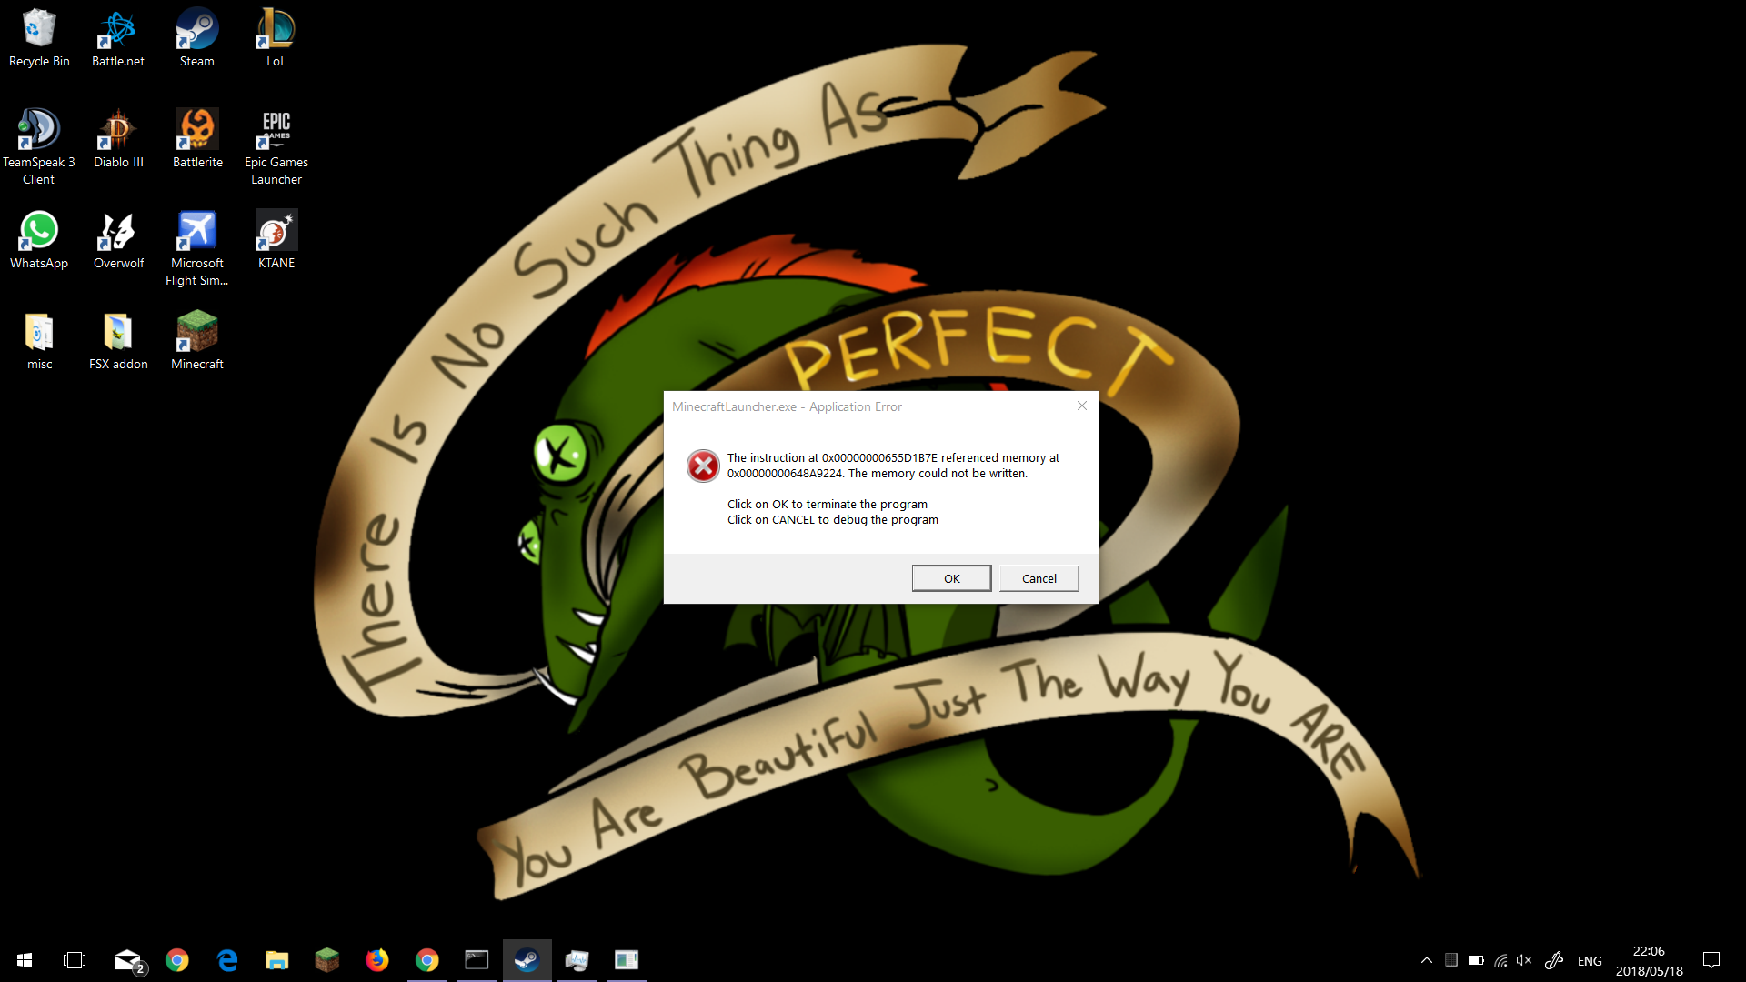Expand hidden system tray icons
The height and width of the screenshot is (982, 1746).
tap(1426, 960)
